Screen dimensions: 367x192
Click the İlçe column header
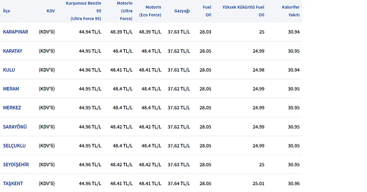(x=7, y=11)
